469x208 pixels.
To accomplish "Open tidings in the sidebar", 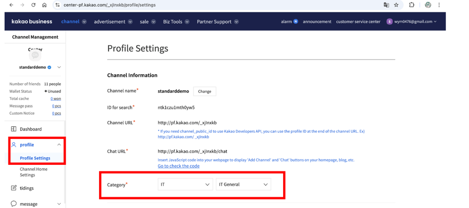I will tap(27, 188).
